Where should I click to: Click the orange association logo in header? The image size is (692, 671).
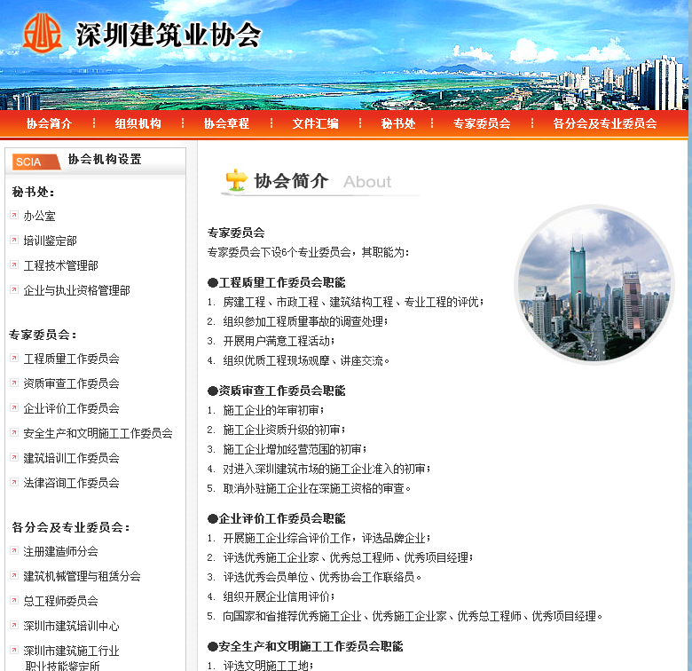pos(43,34)
